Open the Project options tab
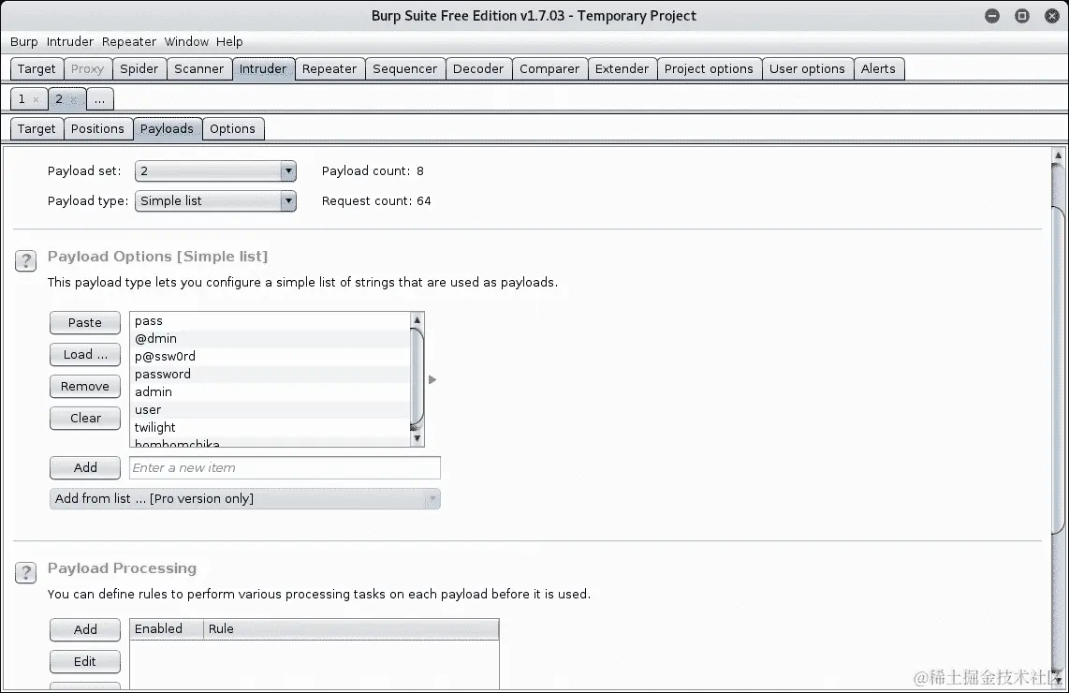1069x693 pixels. tap(709, 69)
